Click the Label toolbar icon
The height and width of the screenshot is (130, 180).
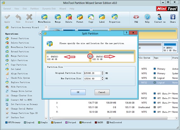pyautogui.click(x=102, y=17)
